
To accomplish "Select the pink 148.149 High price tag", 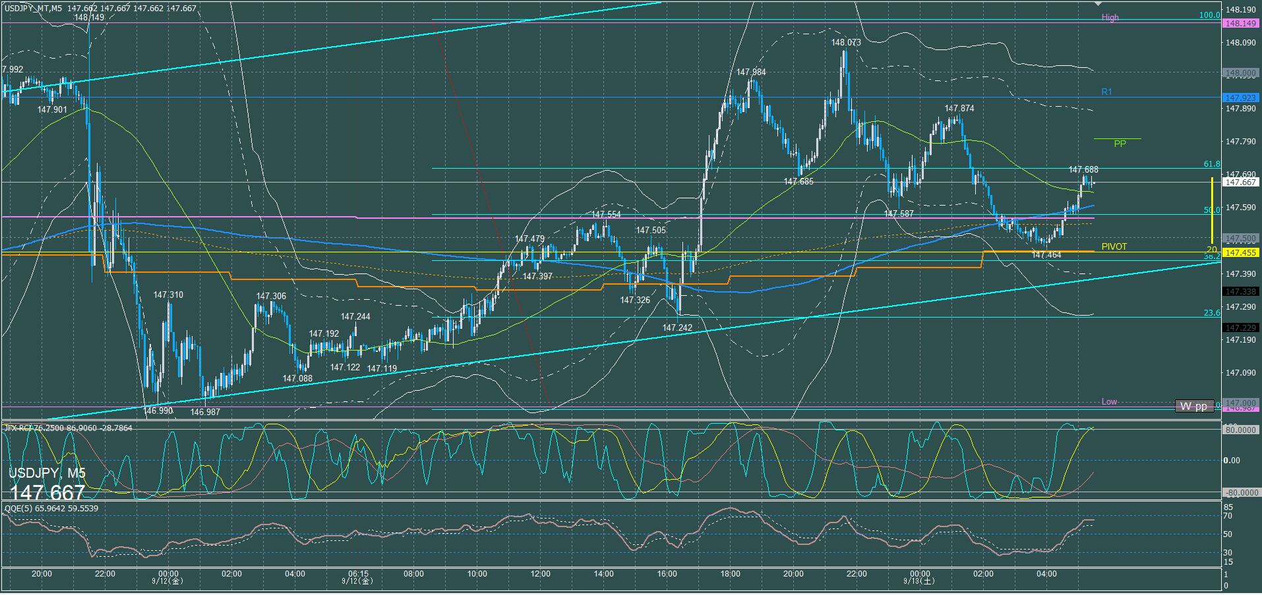I will [x=1240, y=23].
